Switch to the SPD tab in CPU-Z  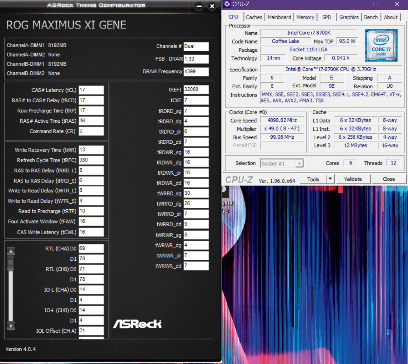coord(327,17)
